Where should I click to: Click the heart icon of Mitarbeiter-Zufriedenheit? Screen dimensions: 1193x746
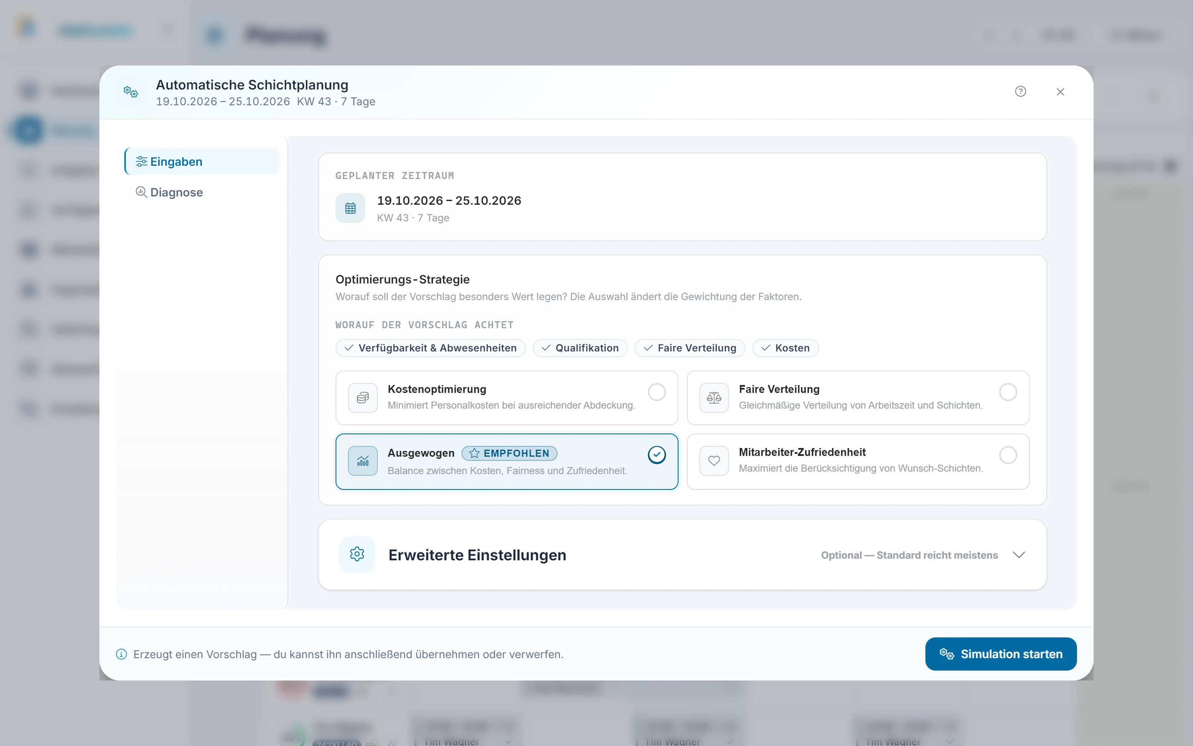tap(714, 461)
